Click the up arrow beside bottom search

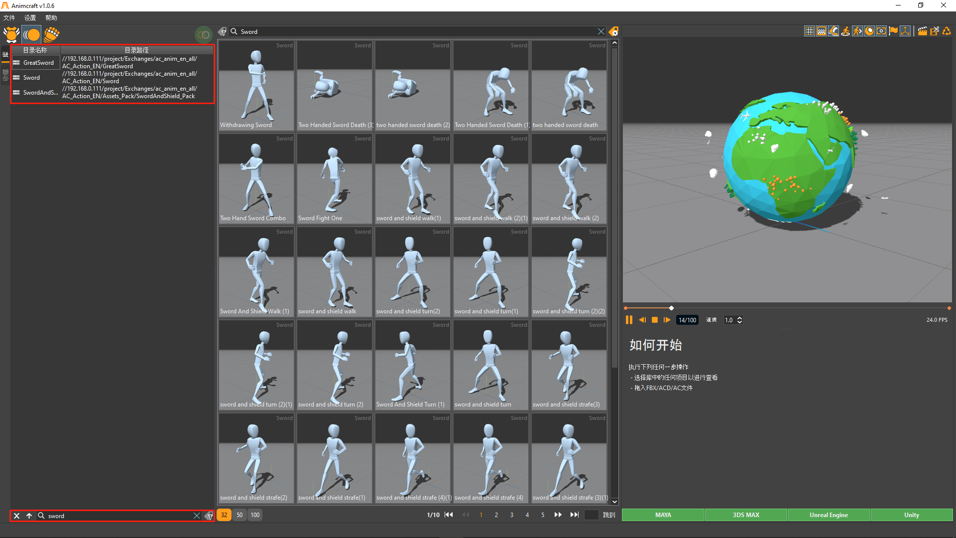29,516
